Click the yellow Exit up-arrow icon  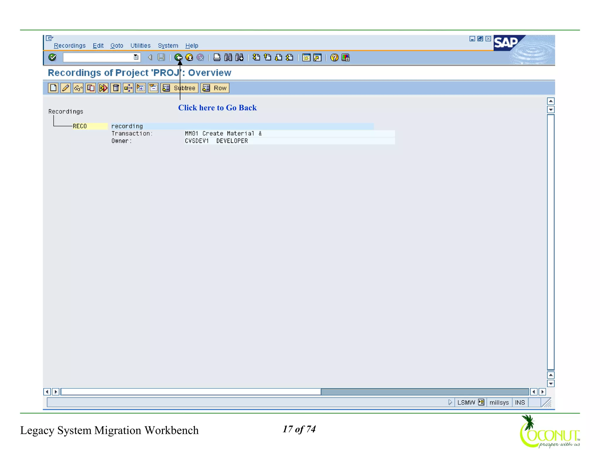189,57
